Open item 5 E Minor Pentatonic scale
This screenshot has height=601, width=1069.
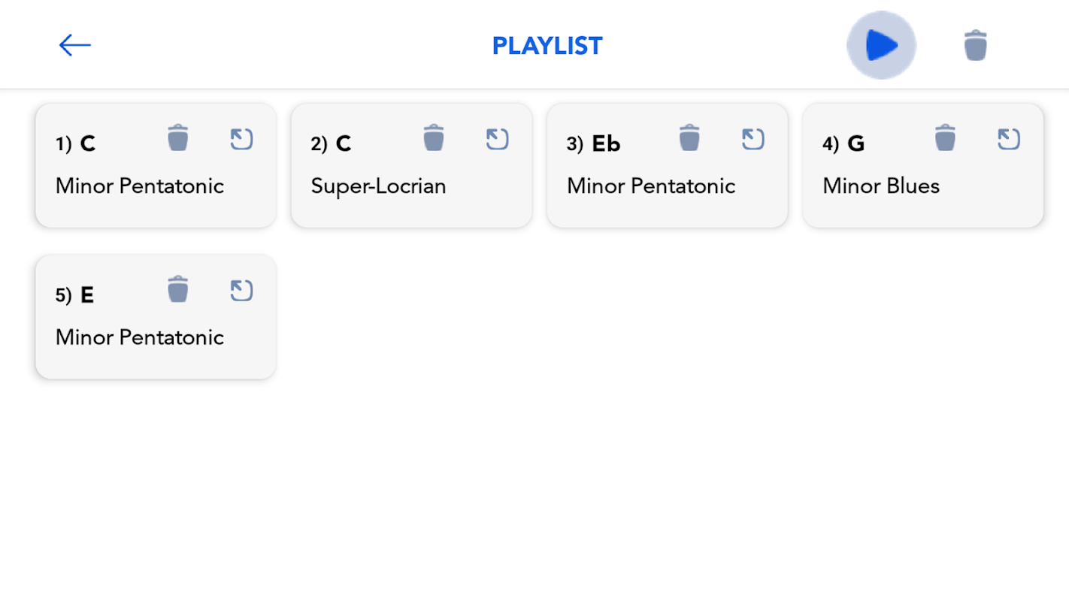[241, 290]
